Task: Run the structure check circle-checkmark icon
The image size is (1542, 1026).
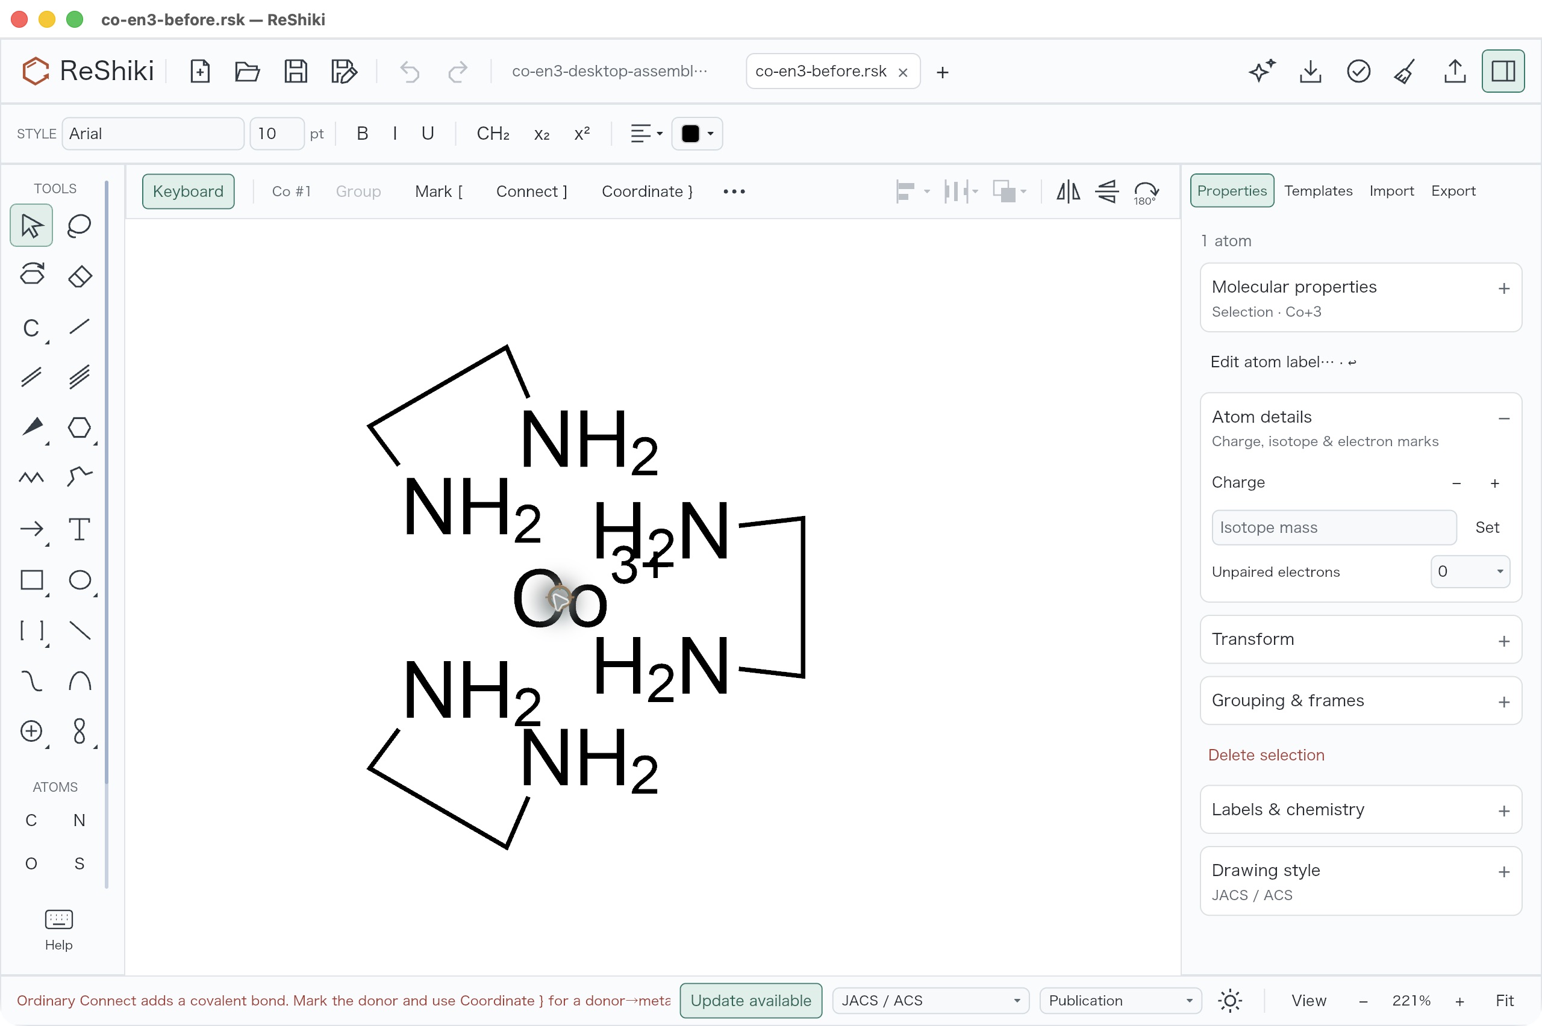Action: 1358,70
